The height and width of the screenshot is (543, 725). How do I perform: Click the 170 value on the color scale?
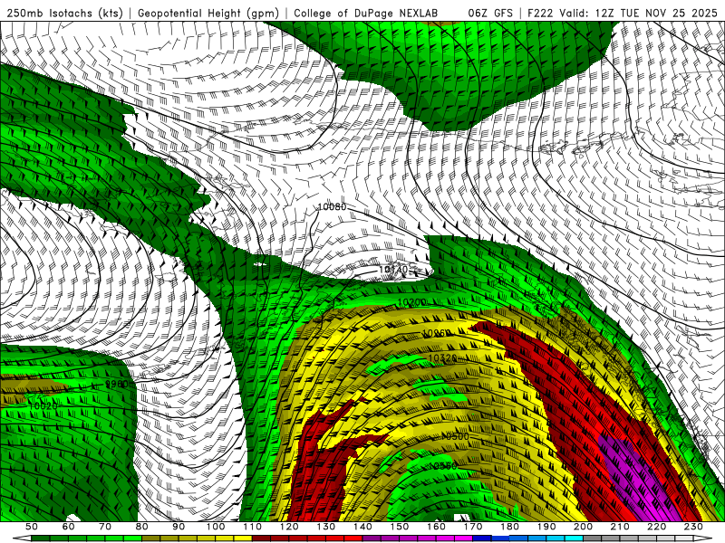(473, 527)
